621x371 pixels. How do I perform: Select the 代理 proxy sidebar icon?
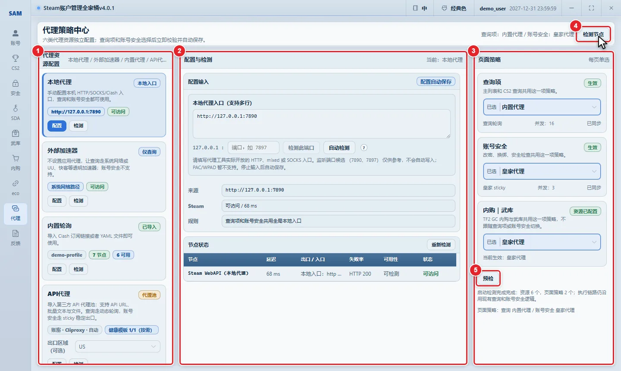tap(16, 213)
